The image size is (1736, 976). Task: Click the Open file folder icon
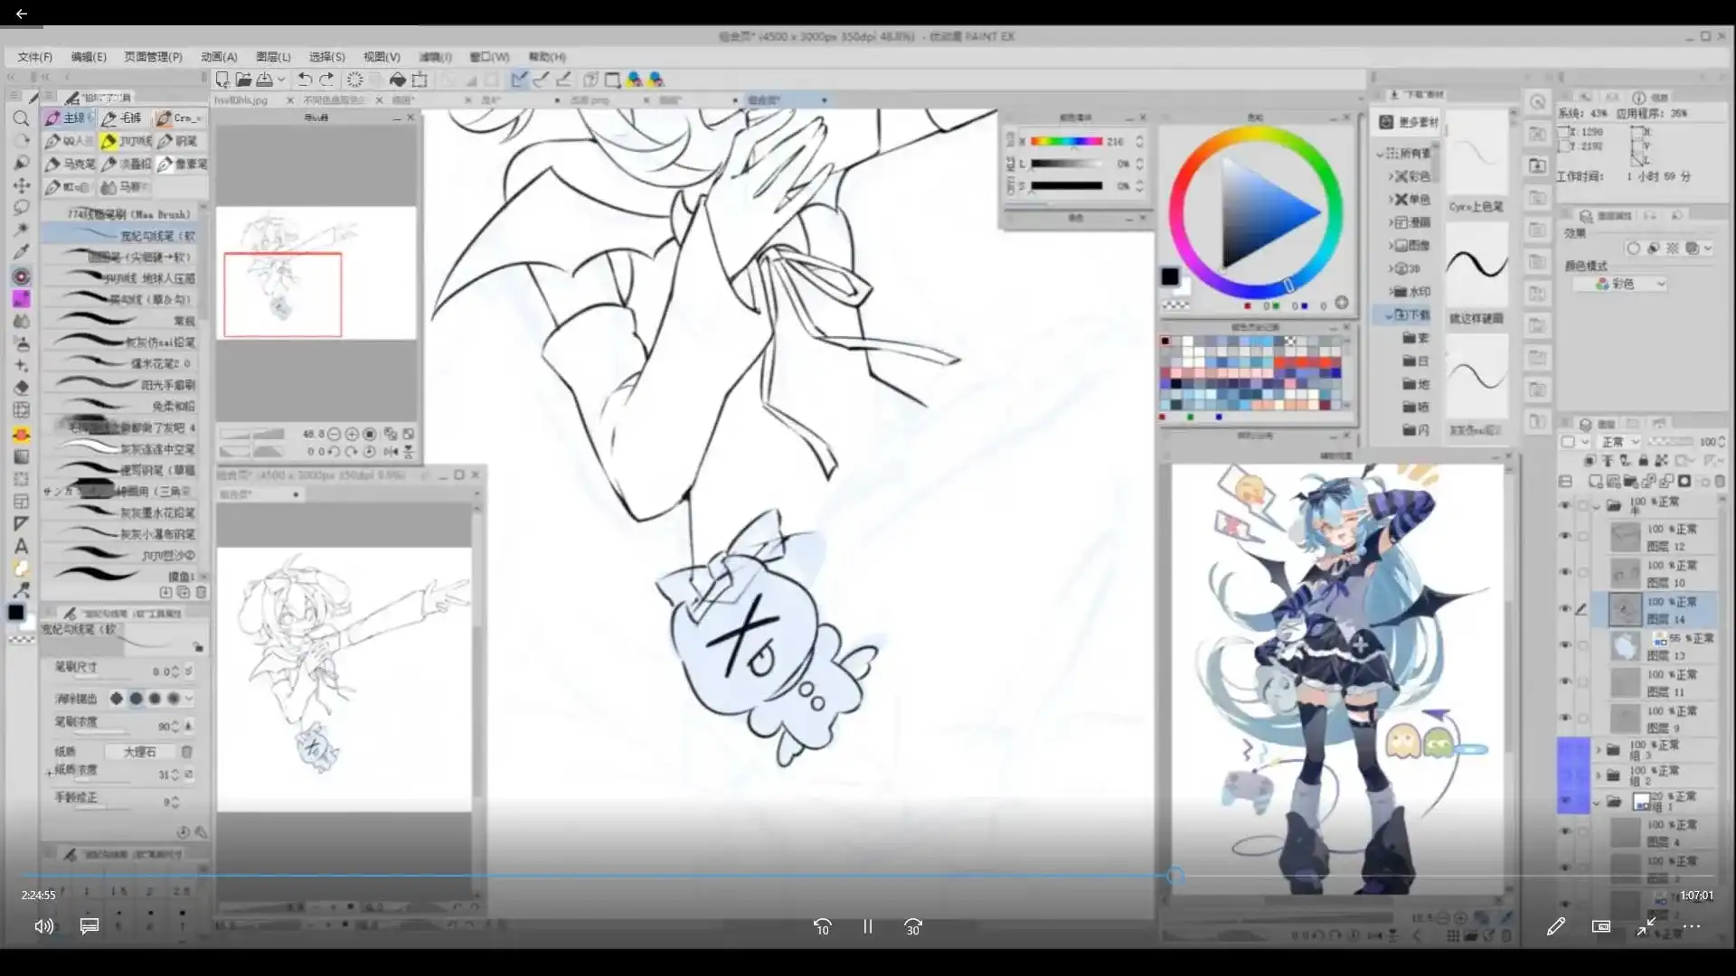tap(243, 80)
